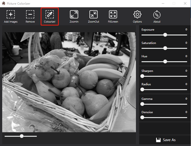Remove the selected image with Remove icon
The height and width of the screenshot is (146, 191).
point(30,15)
